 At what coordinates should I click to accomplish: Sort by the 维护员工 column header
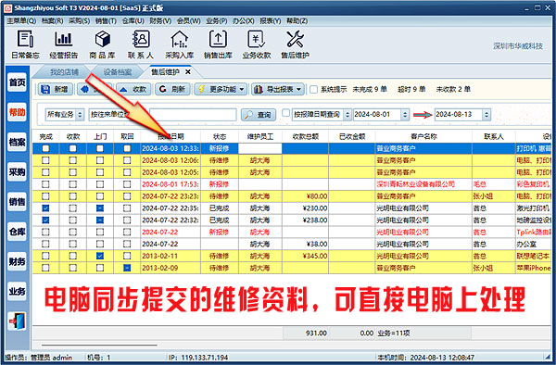[259, 136]
